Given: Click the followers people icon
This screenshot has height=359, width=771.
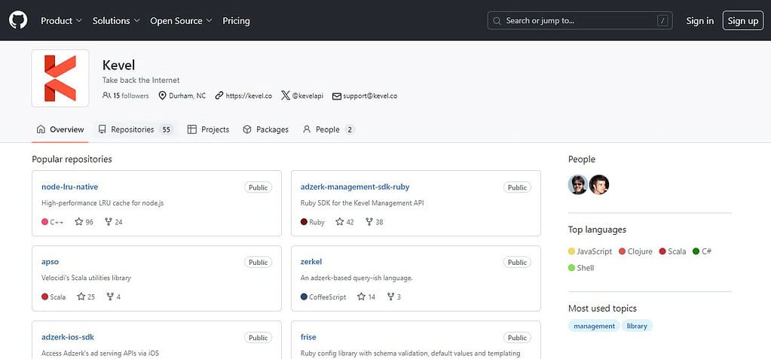Looking at the screenshot, I should (106, 96).
